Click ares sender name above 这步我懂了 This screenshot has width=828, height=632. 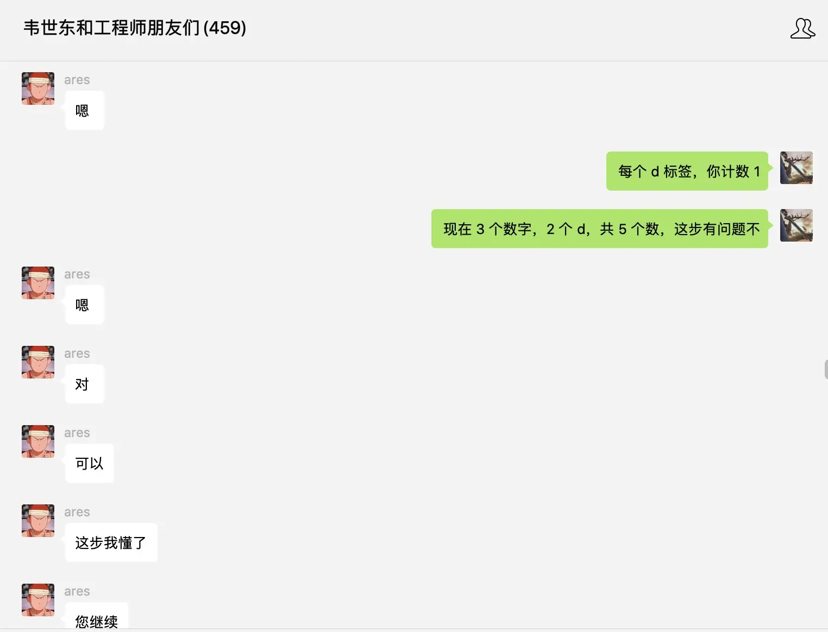tap(77, 512)
